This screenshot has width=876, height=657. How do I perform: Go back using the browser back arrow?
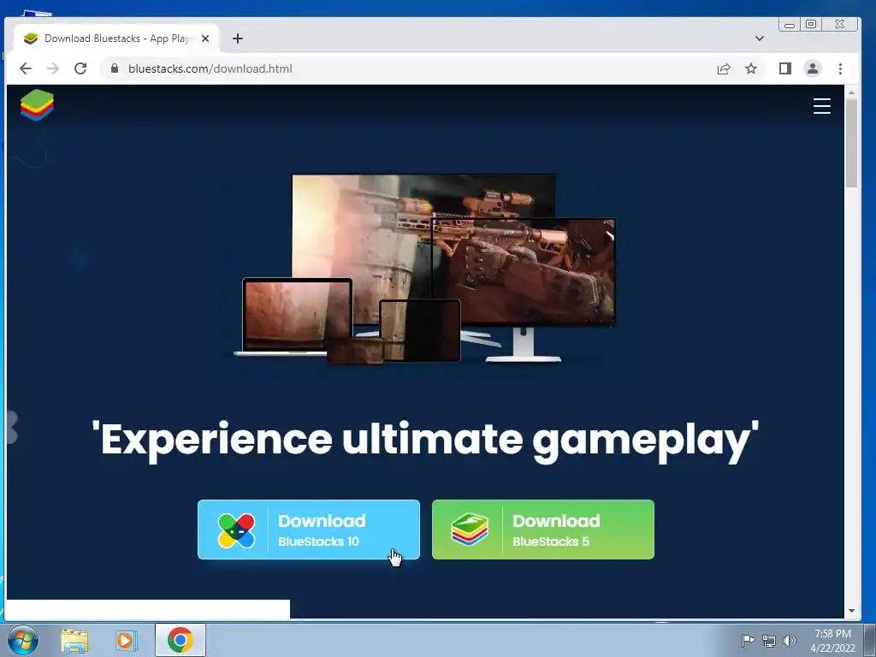coord(26,68)
